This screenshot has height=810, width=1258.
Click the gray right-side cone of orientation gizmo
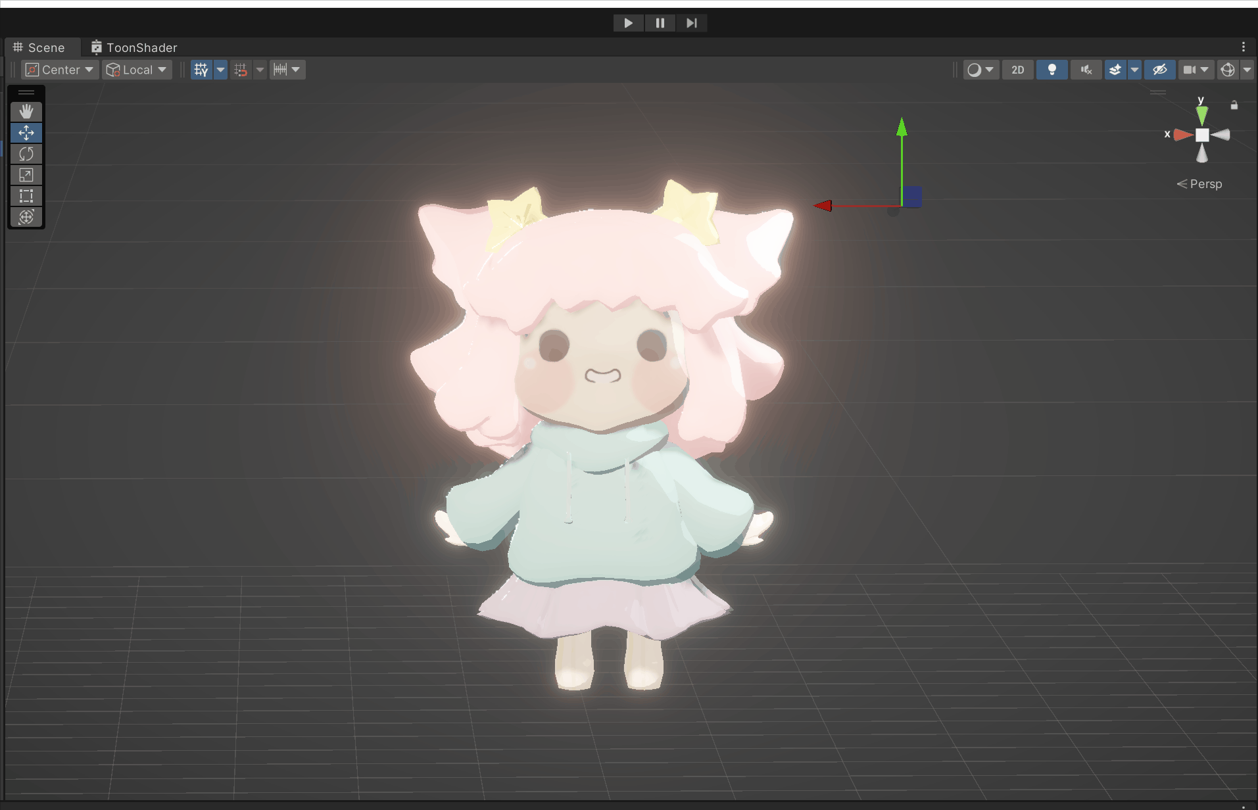1221,135
